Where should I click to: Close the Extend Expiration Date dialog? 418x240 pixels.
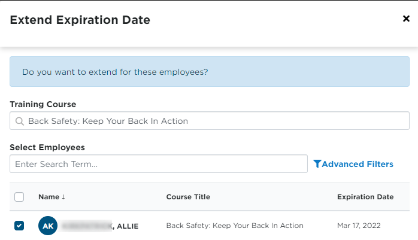click(x=406, y=19)
